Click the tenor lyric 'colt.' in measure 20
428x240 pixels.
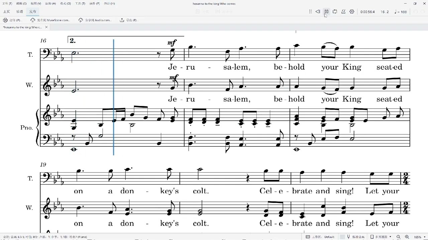[x=201, y=191]
